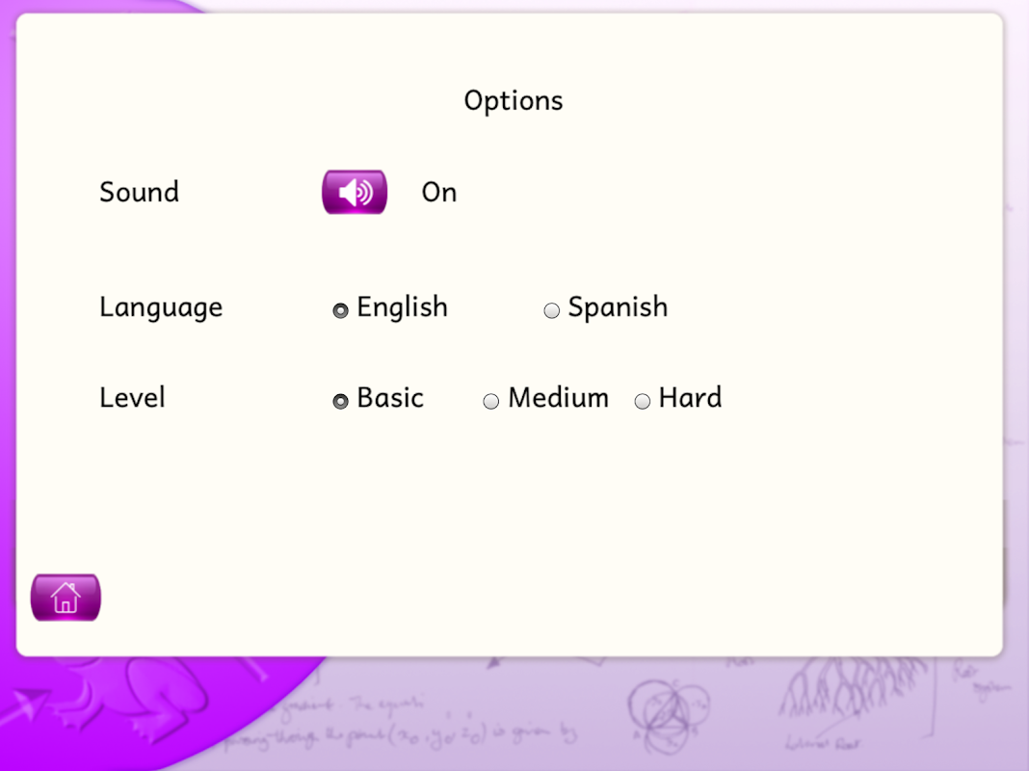The height and width of the screenshot is (771, 1029).
Task: Click the word "Spanish" beside its radio
Action: (618, 307)
